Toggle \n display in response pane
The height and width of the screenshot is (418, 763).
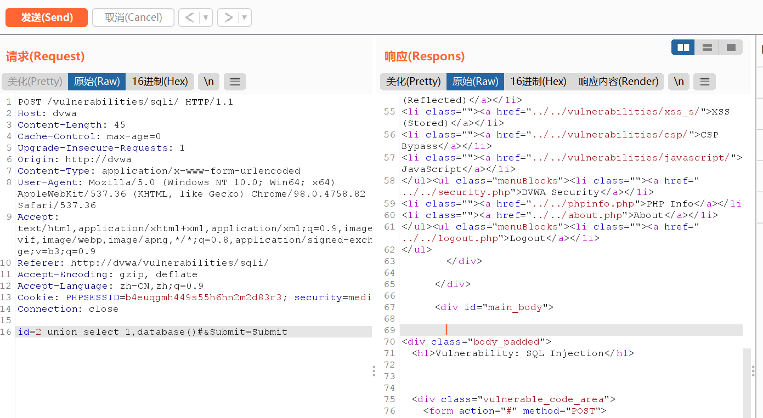pos(679,82)
